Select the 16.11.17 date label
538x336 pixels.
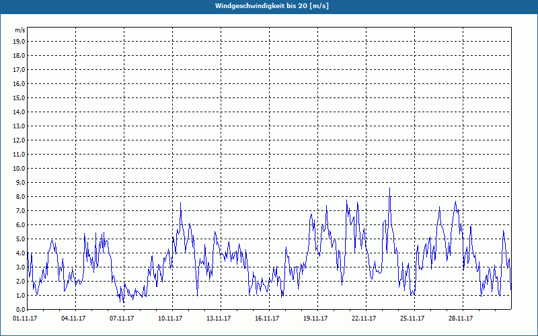tap(267, 319)
